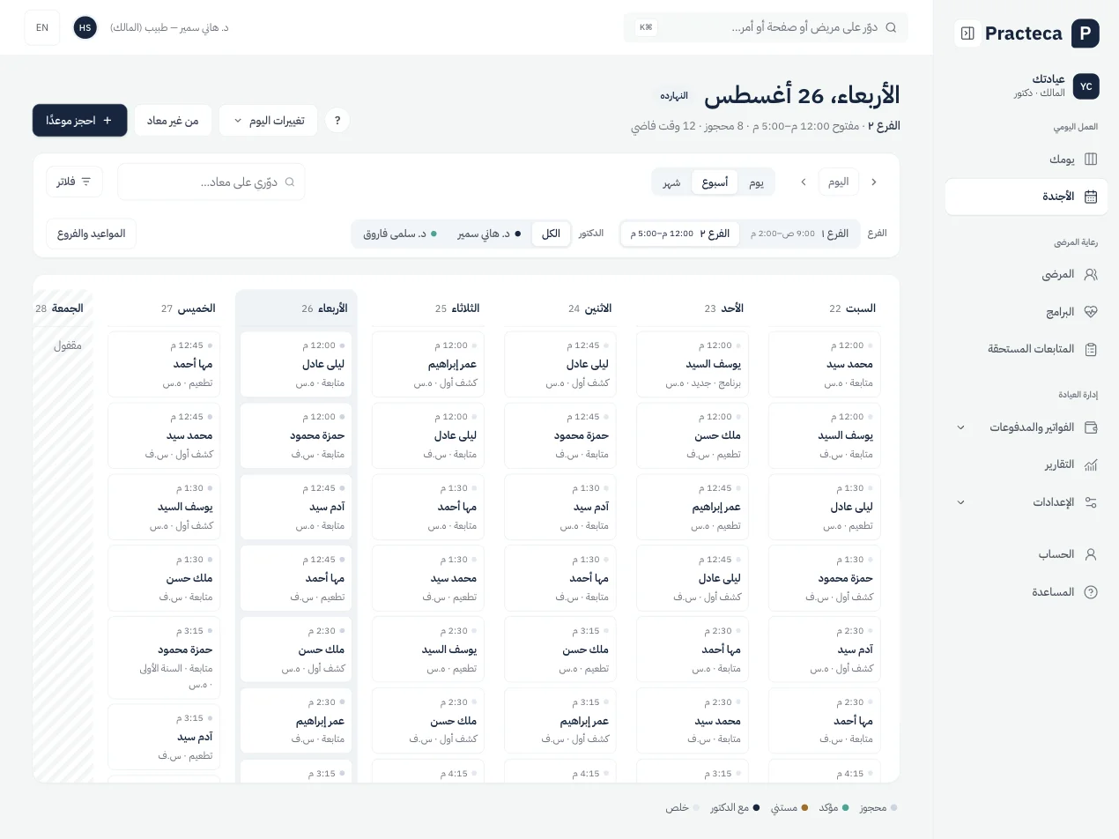Open الحساب in the sidebar
The image size is (1119, 839).
tap(1026, 554)
